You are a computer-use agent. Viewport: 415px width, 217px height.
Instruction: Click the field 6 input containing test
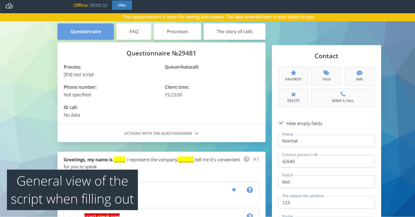click(x=326, y=182)
